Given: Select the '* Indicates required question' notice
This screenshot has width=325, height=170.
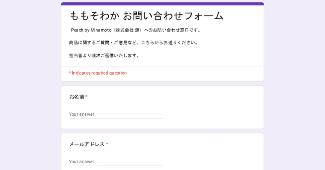Looking at the screenshot, I should 97,73.
